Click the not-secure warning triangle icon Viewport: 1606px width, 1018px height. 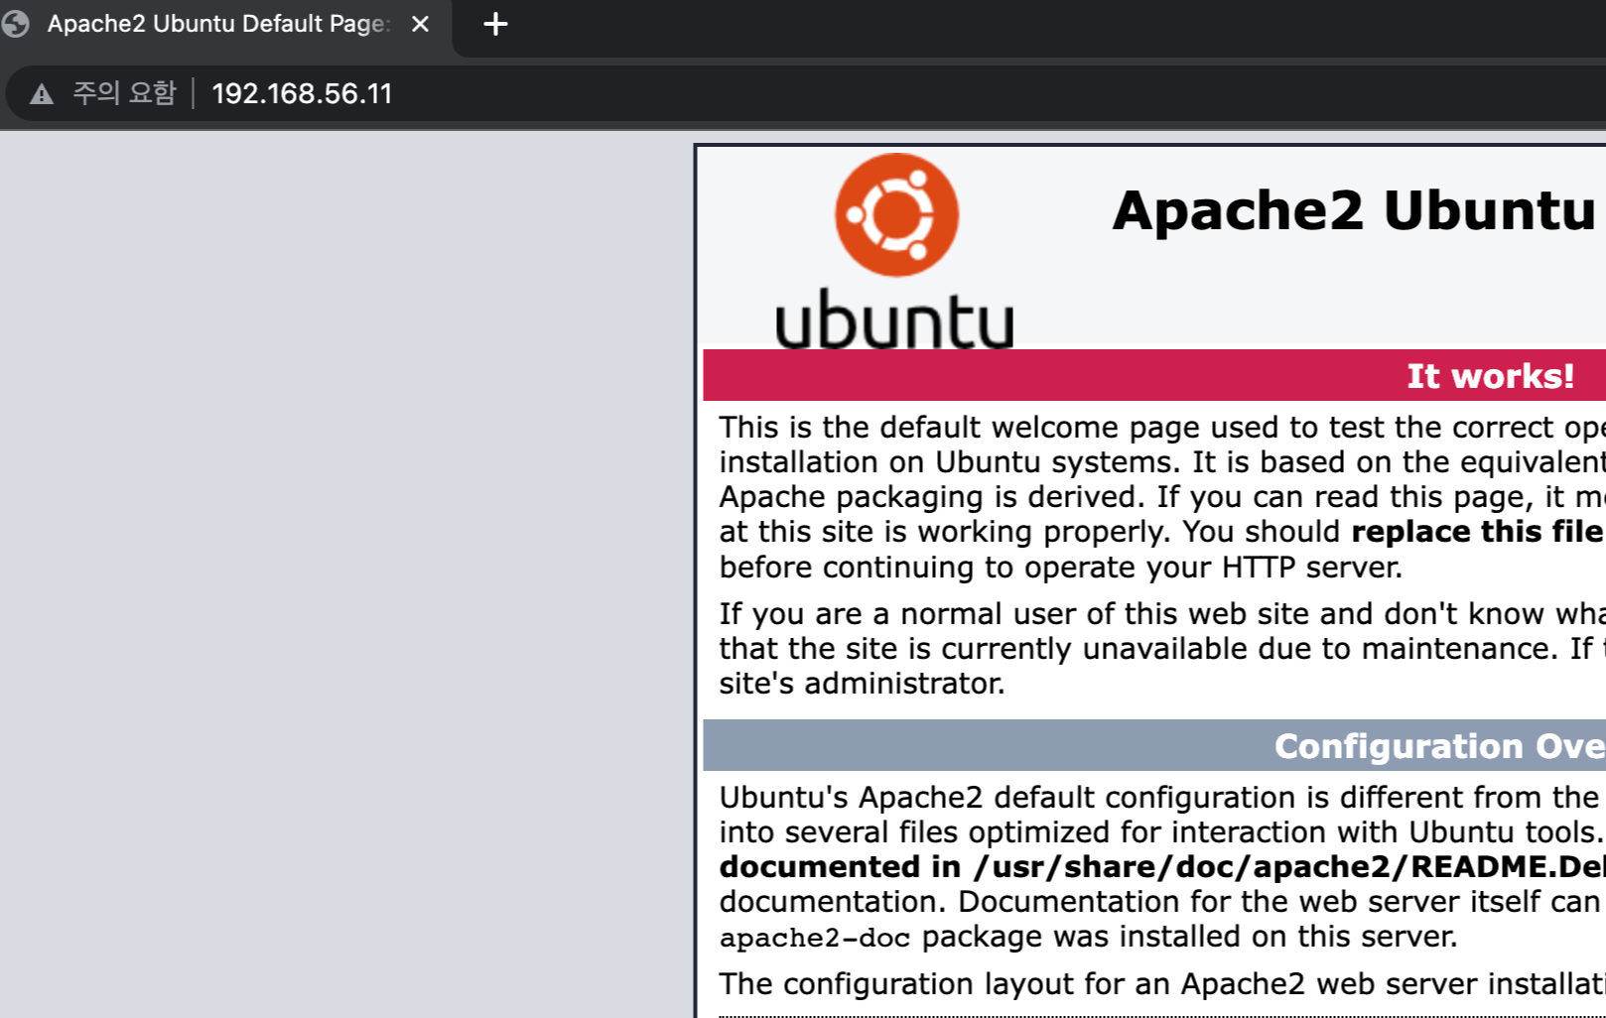tap(41, 94)
